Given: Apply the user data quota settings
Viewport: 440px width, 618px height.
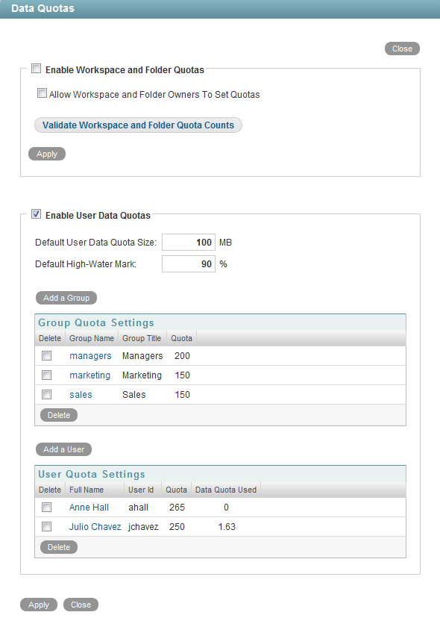Looking at the screenshot, I should click(38, 604).
